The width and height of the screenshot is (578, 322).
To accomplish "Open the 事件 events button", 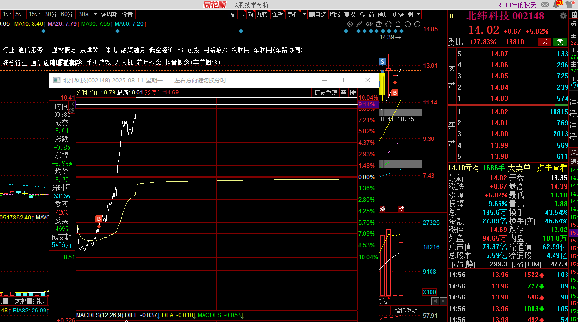I will [x=293, y=14].
